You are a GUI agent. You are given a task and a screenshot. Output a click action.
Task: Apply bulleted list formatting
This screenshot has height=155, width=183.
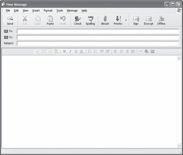(96, 51)
